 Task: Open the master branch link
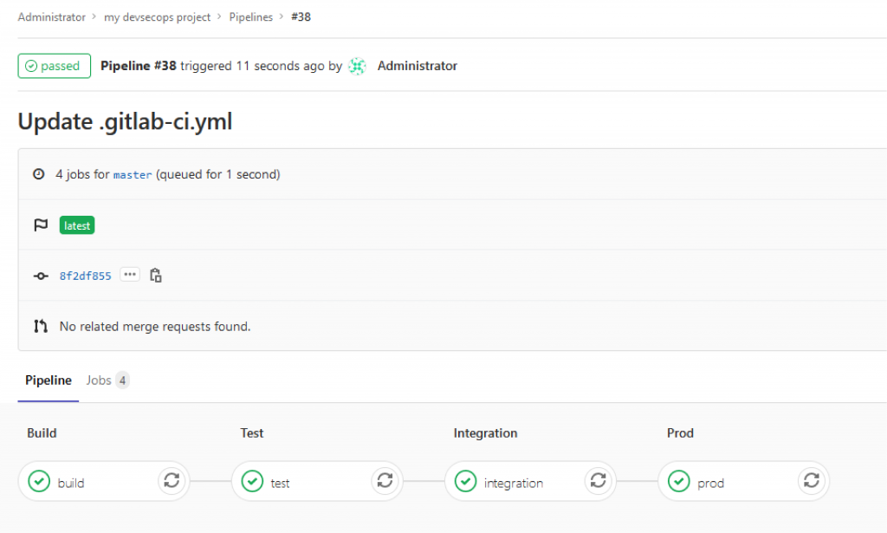pos(133,175)
